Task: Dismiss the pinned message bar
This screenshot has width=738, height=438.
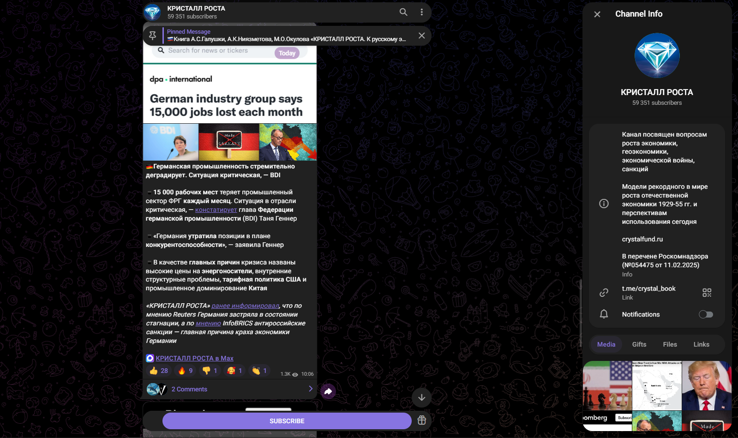Action: point(421,36)
